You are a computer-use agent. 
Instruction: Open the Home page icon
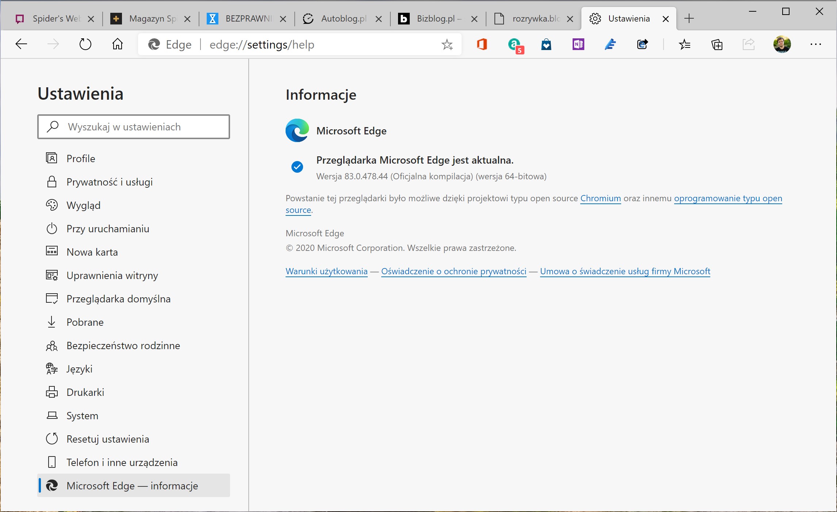tap(117, 45)
